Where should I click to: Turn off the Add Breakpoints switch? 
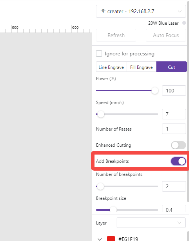point(178,161)
